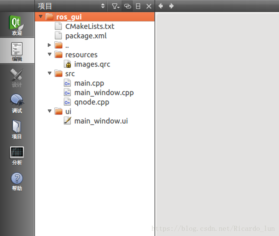Go forward with right arrow
The image size is (279, 236).
[171, 6]
